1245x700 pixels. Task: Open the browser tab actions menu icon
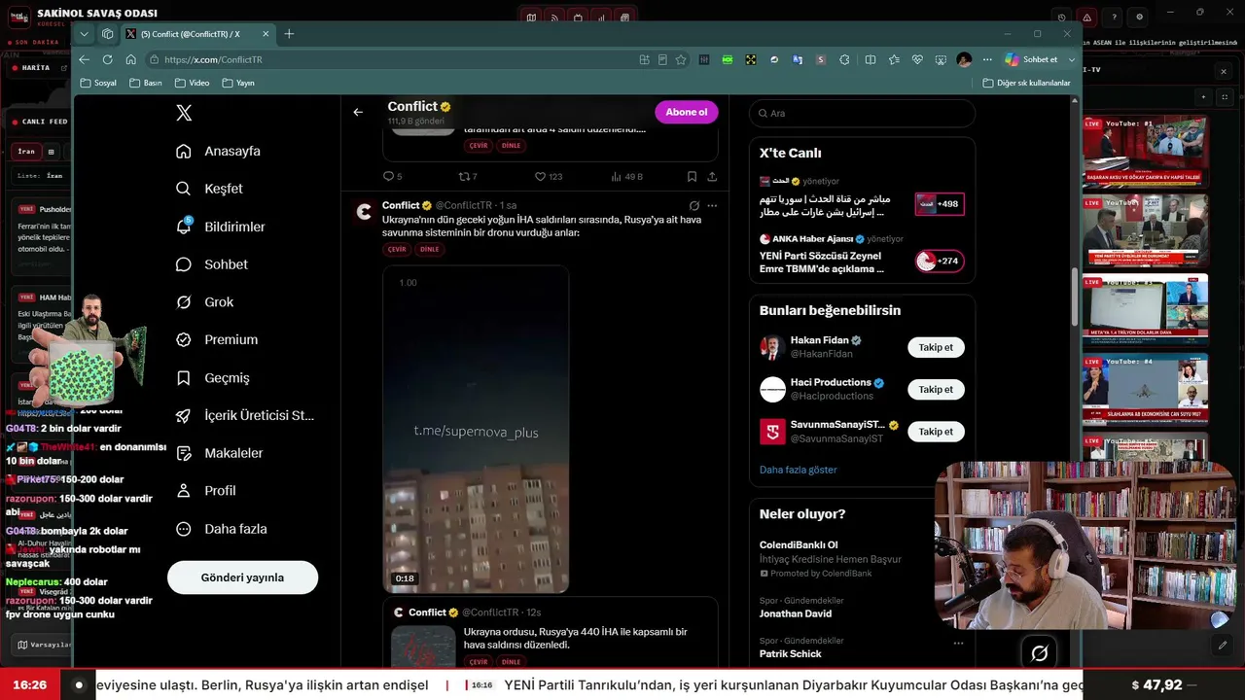pyautogui.click(x=107, y=34)
